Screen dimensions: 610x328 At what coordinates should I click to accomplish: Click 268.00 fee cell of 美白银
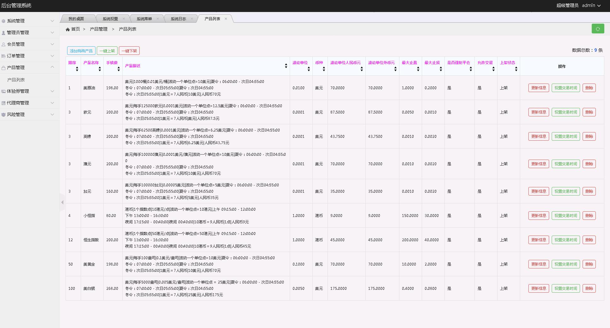click(112, 289)
